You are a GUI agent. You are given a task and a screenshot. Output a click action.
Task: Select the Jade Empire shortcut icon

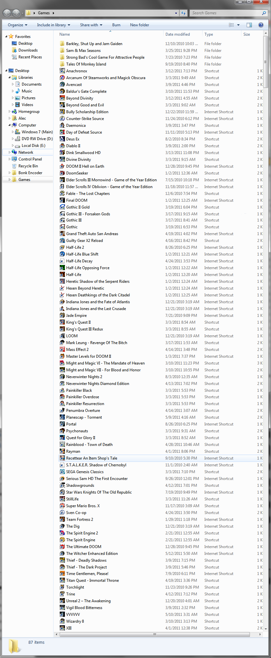[62, 316]
